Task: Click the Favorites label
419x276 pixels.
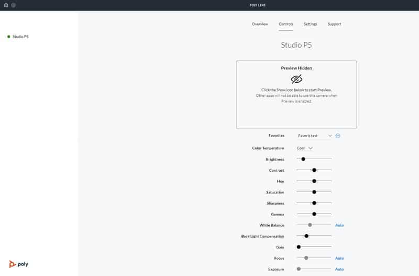Action: (277, 136)
